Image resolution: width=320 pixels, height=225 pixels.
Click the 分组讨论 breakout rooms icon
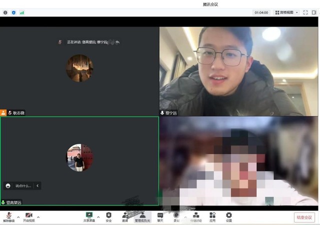(x=196, y=215)
